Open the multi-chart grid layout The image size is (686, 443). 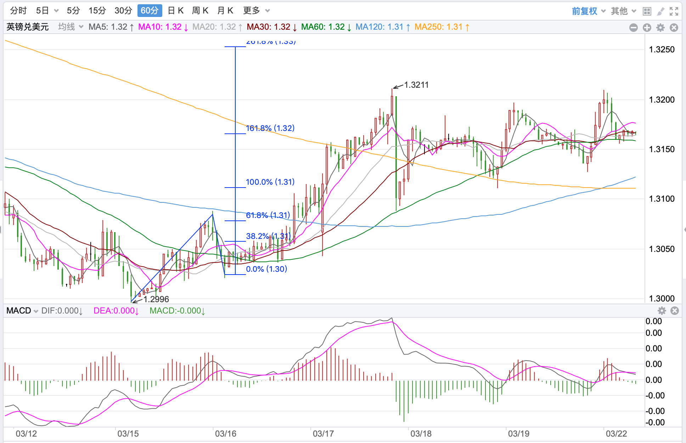(647, 11)
